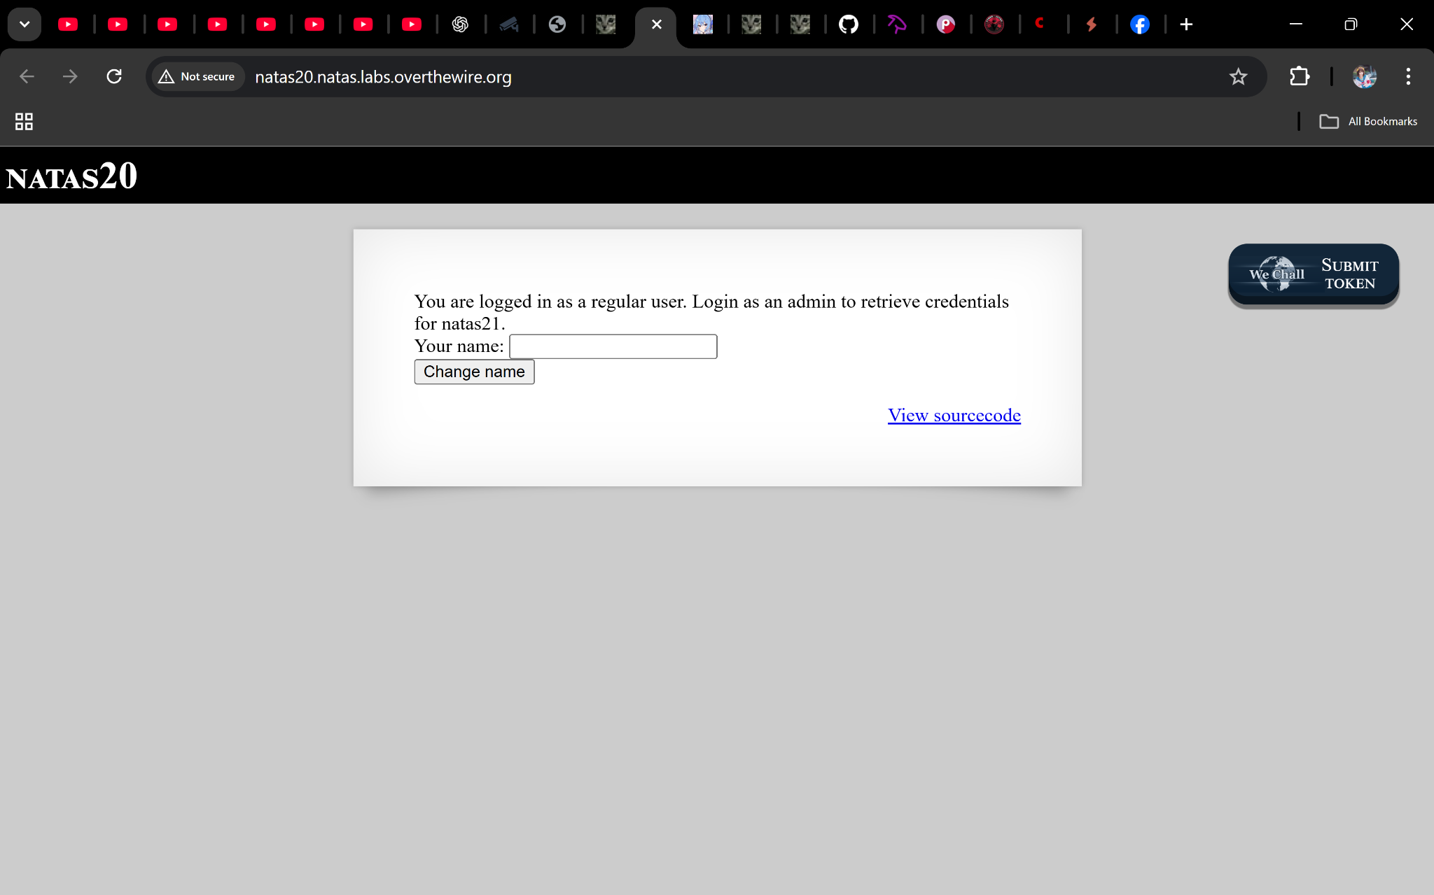The width and height of the screenshot is (1434, 895).
Task: Open the View sourcecode link
Action: click(954, 415)
